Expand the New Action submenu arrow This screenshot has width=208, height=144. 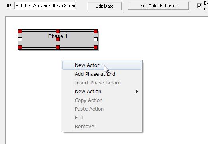pos(137,92)
